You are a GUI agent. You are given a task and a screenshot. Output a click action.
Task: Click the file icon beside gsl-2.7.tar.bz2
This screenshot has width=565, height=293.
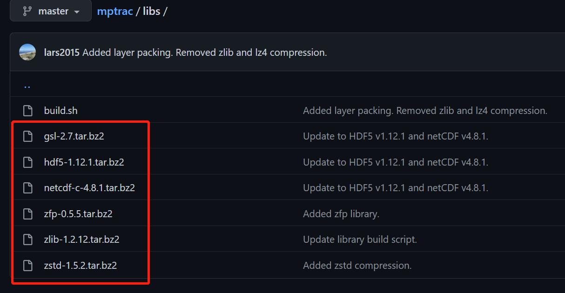tap(28, 136)
